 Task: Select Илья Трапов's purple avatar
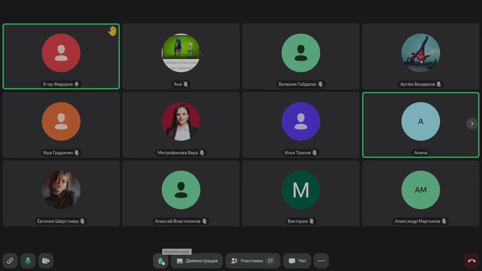pyautogui.click(x=301, y=121)
